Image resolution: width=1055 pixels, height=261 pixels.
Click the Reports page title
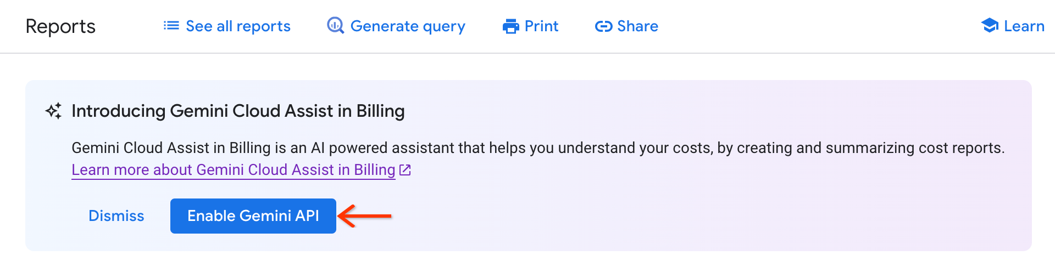60,26
